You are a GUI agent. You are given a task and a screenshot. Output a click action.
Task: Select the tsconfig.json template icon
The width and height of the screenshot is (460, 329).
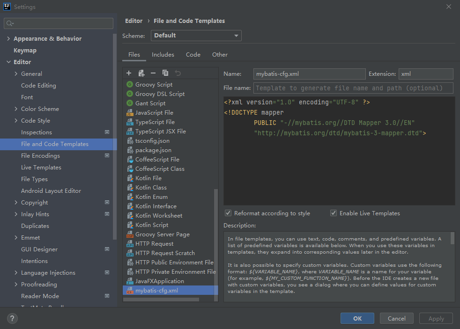point(130,140)
